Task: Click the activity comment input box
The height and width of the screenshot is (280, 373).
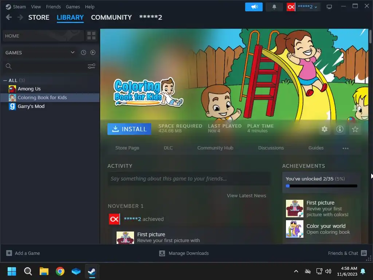Action: tap(189, 179)
